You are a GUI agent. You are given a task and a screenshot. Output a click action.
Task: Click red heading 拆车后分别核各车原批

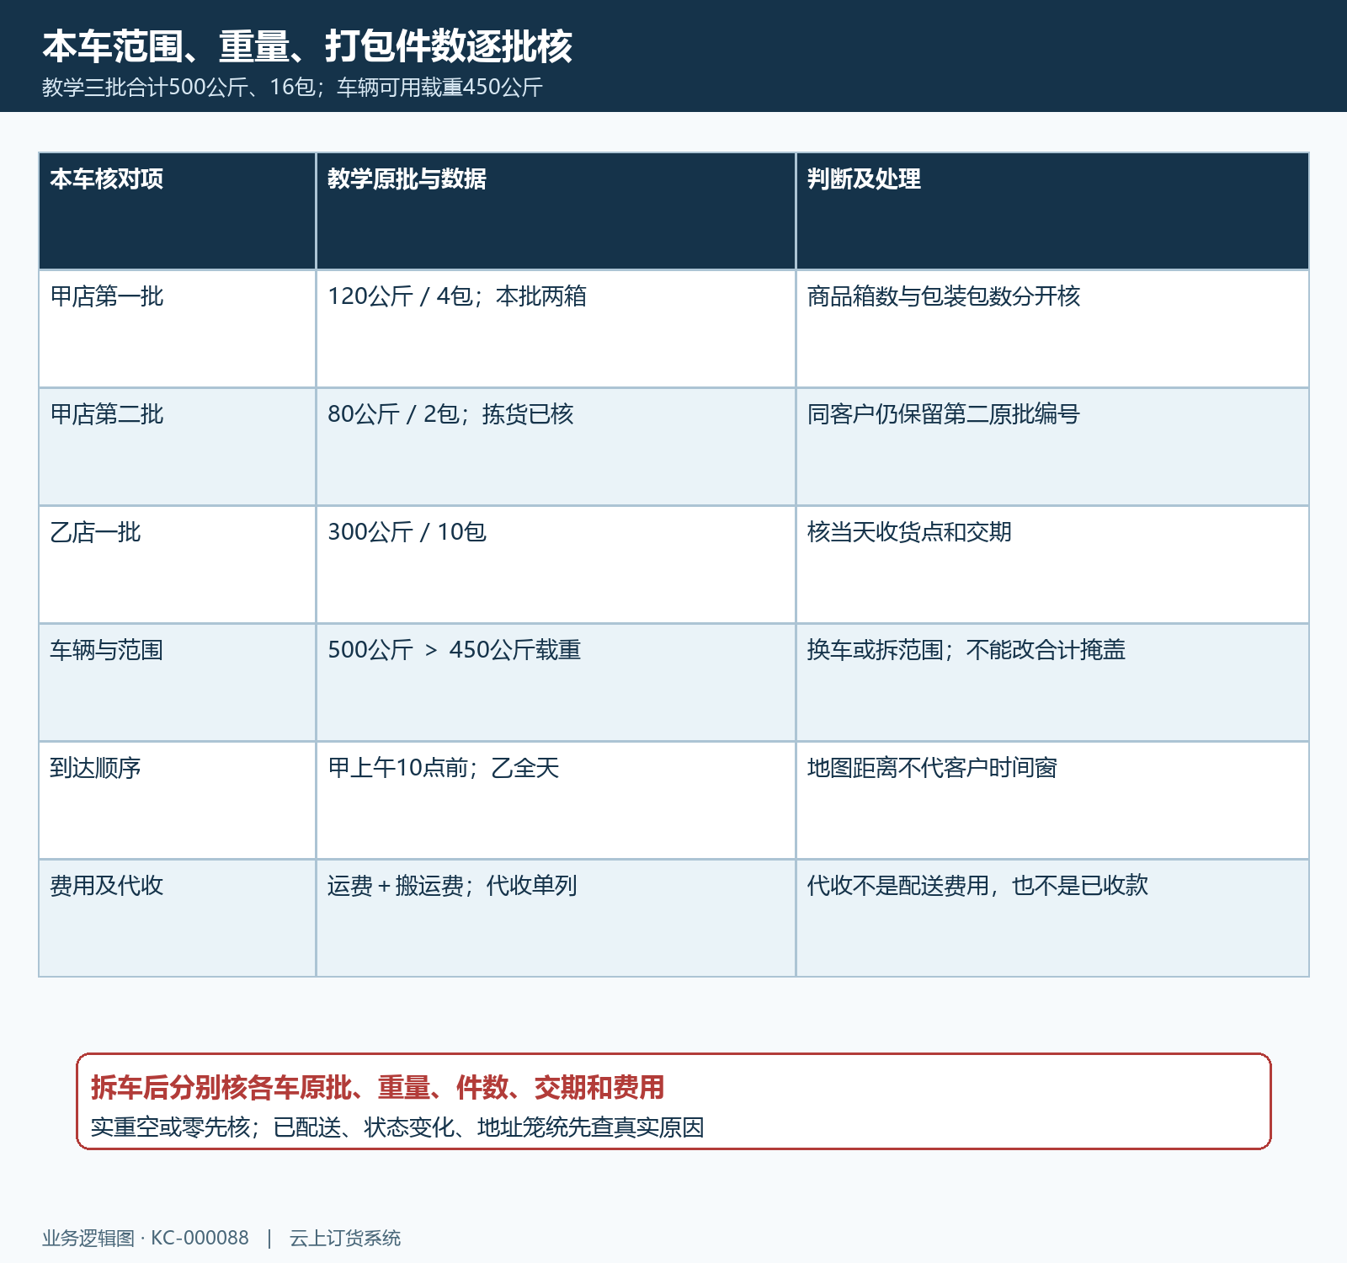click(221, 1088)
